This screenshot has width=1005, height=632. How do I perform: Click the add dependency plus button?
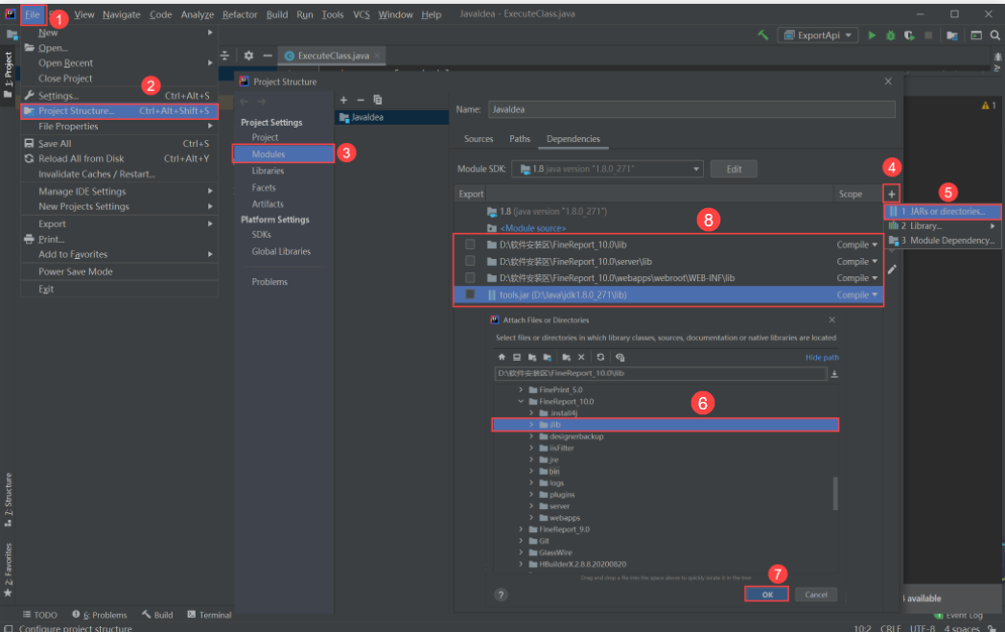pos(892,194)
